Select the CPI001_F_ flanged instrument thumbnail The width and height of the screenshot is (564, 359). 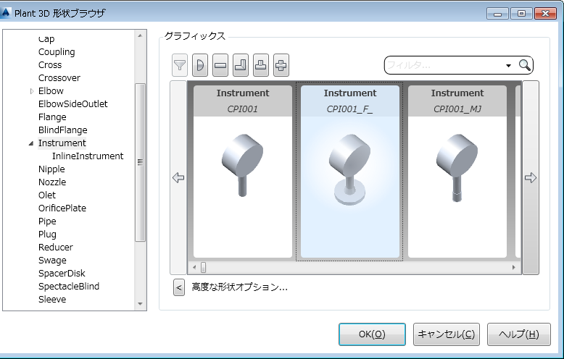tap(350, 172)
